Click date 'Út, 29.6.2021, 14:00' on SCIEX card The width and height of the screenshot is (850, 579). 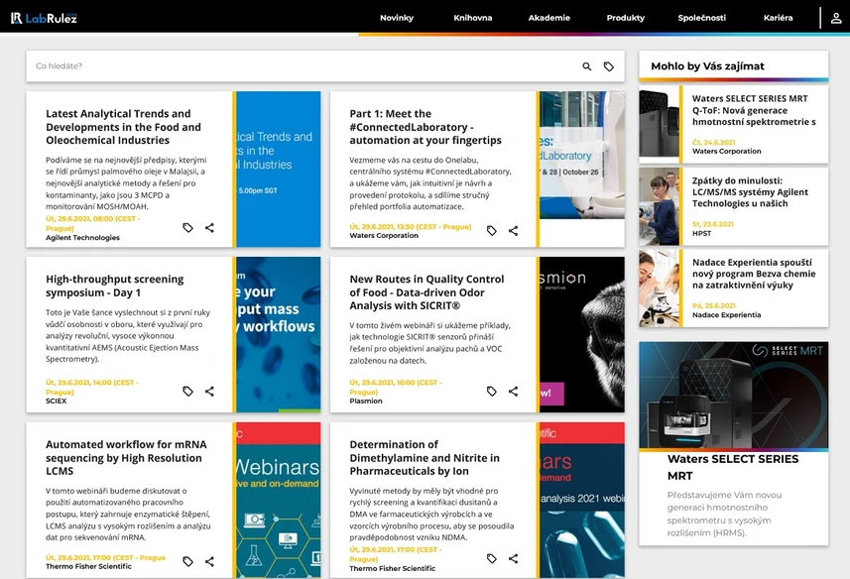pyautogui.click(x=92, y=387)
